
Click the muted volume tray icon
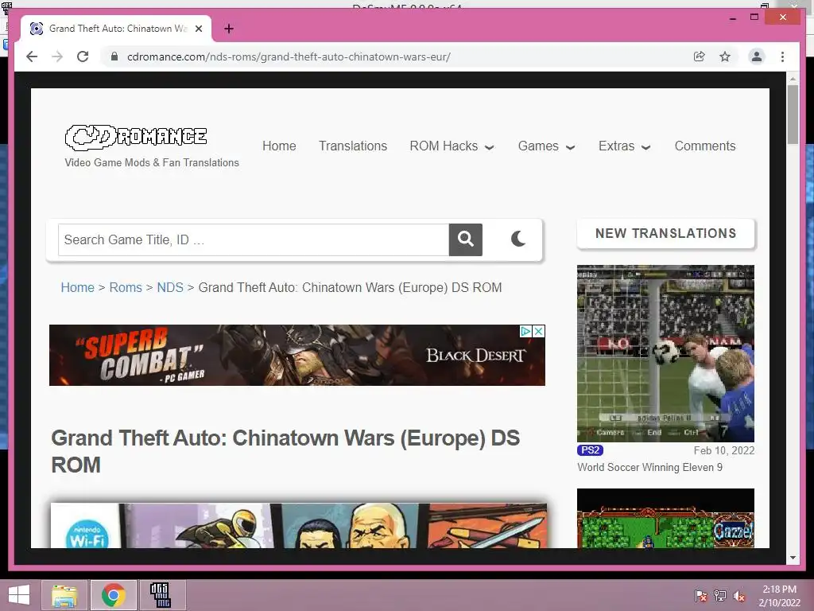click(x=739, y=596)
